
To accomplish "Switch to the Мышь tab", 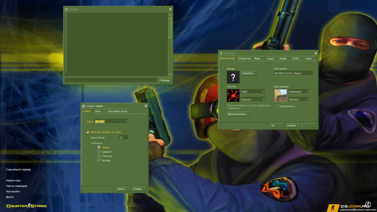I will 259,59.
